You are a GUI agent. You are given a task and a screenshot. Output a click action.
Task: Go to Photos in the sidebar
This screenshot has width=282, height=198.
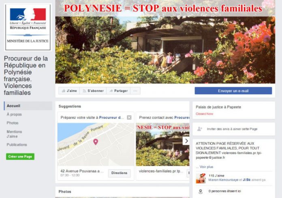13,123
